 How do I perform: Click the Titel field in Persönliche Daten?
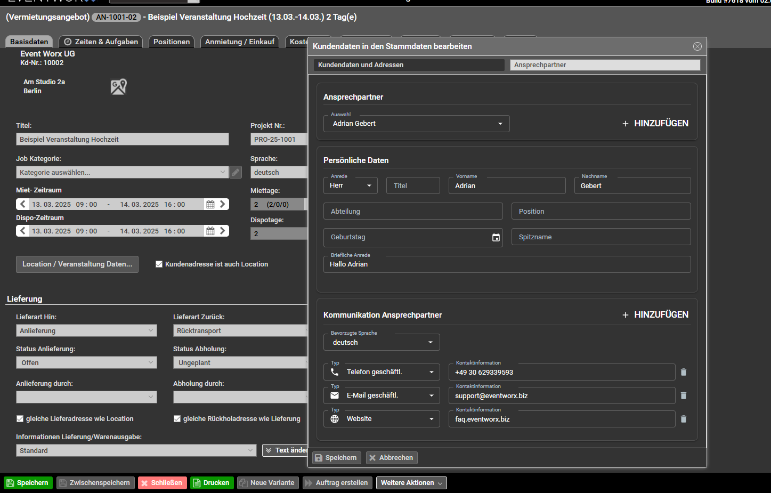click(x=413, y=185)
